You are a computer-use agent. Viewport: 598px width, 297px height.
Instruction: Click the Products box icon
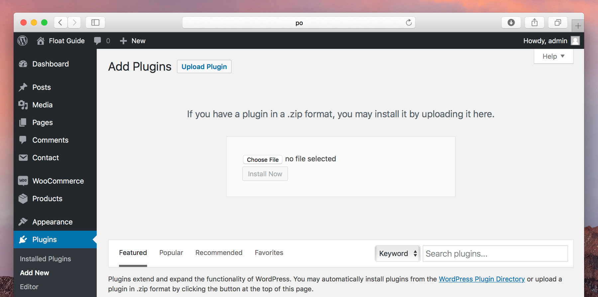pos(23,199)
